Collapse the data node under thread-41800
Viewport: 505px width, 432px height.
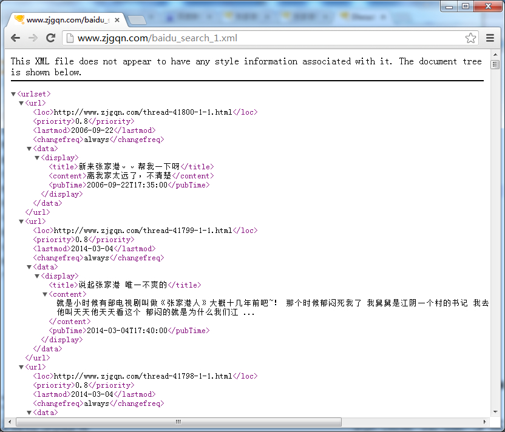pos(29,149)
